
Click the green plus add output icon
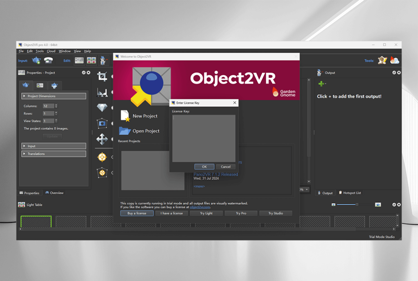coord(322,84)
